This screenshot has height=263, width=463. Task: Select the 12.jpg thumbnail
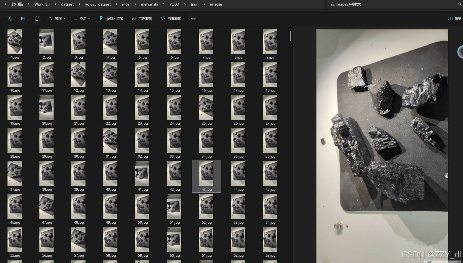tap(78, 74)
